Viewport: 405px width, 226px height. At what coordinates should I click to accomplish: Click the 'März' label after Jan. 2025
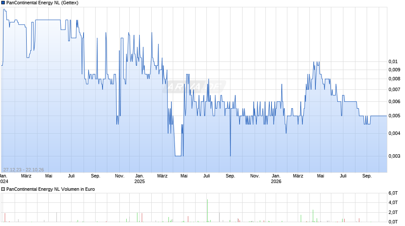(x=162, y=176)
